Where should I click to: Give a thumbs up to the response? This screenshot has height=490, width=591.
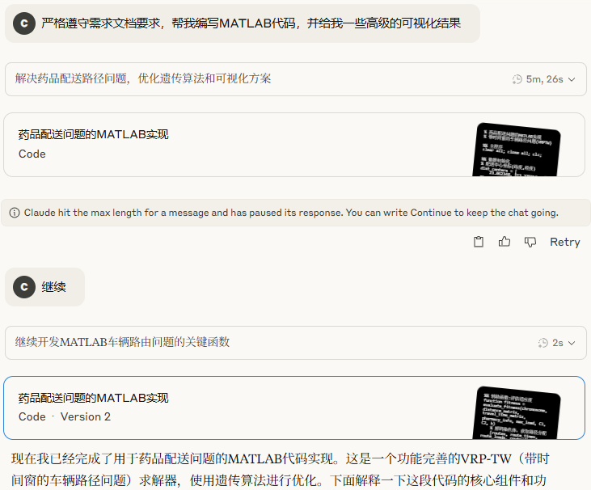[504, 242]
